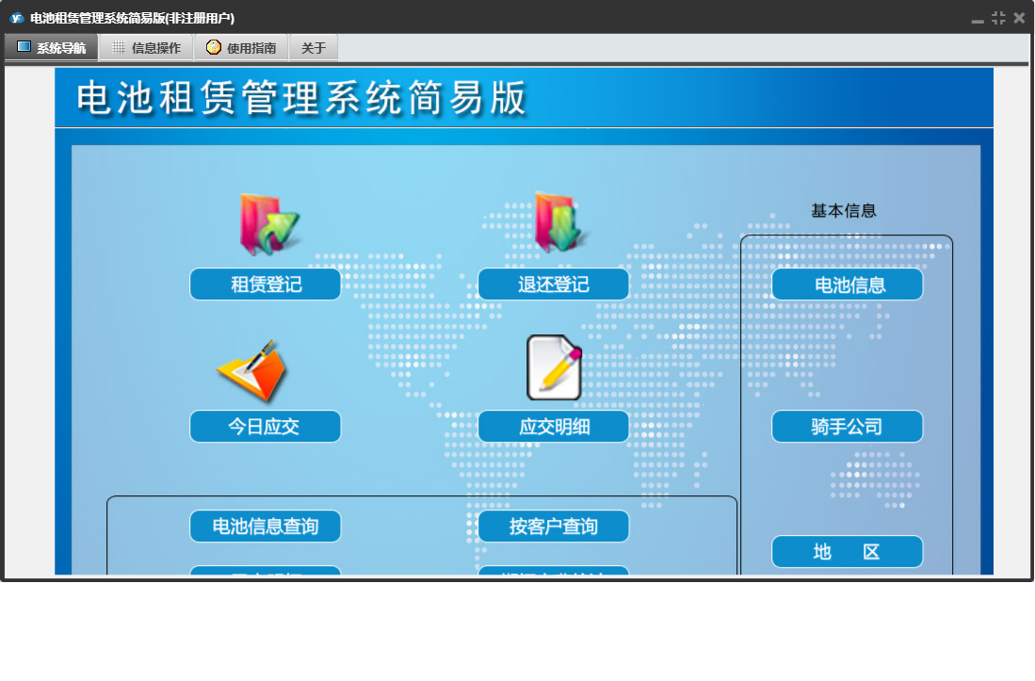The height and width of the screenshot is (681, 1035).
Task: Open 应交明细 button
Action: (x=553, y=427)
